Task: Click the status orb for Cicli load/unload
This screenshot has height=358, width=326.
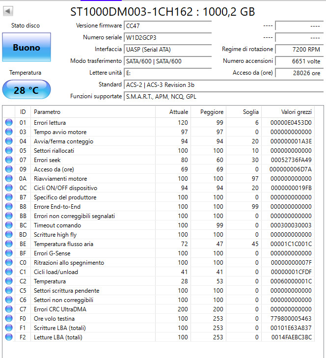Action: click(9, 272)
